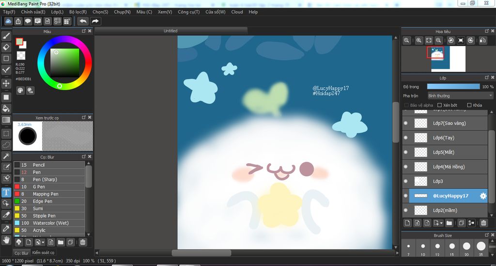Open the color palette icon
This screenshot has width=496, height=266.
(x=20, y=91)
